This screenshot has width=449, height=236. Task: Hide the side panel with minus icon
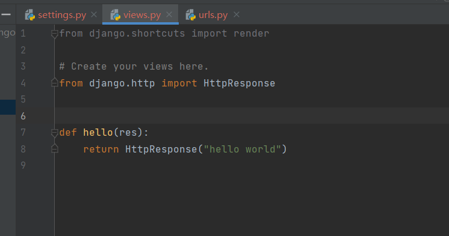6,14
